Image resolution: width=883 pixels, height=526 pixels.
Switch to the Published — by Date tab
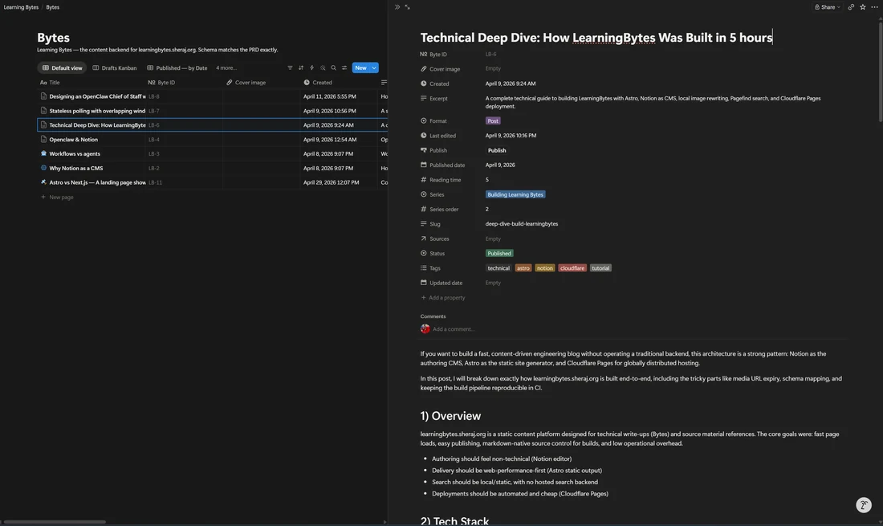(x=177, y=67)
